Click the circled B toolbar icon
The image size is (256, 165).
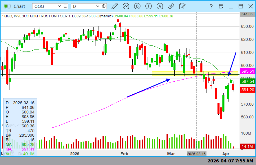pyautogui.click(x=137, y=6)
